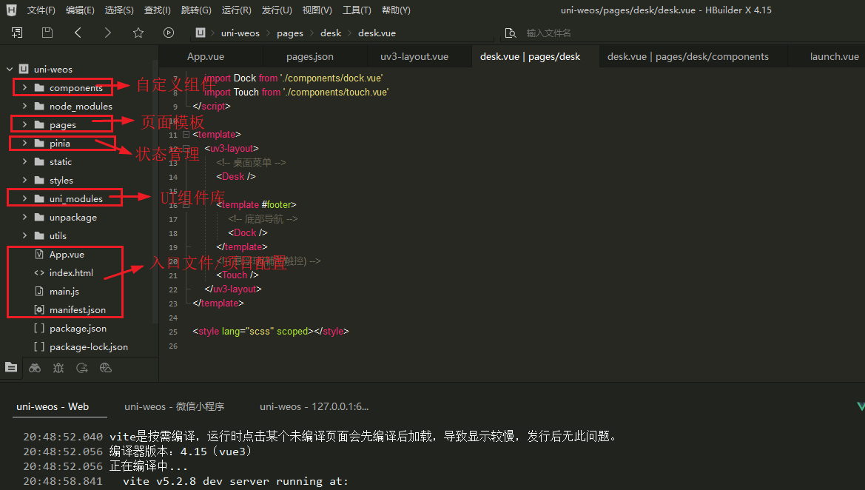The image size is (865, 490).
Task: Expand the components folder chevron
Action: tap(24, 87)
